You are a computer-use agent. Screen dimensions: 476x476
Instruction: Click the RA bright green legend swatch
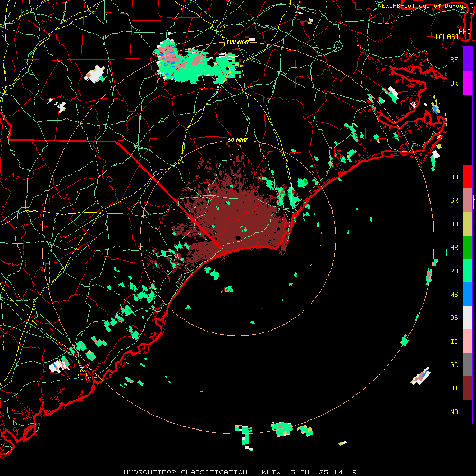467,271
